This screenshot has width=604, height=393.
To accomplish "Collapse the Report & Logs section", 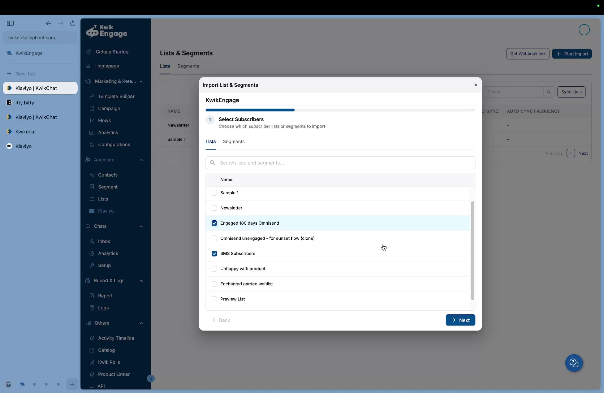I will 141,281.
